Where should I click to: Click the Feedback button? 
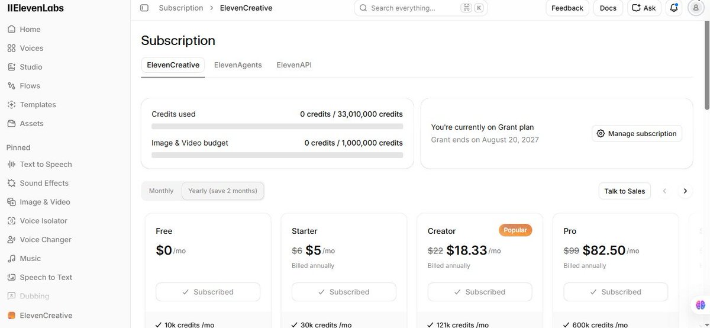[x=567, y=8]
